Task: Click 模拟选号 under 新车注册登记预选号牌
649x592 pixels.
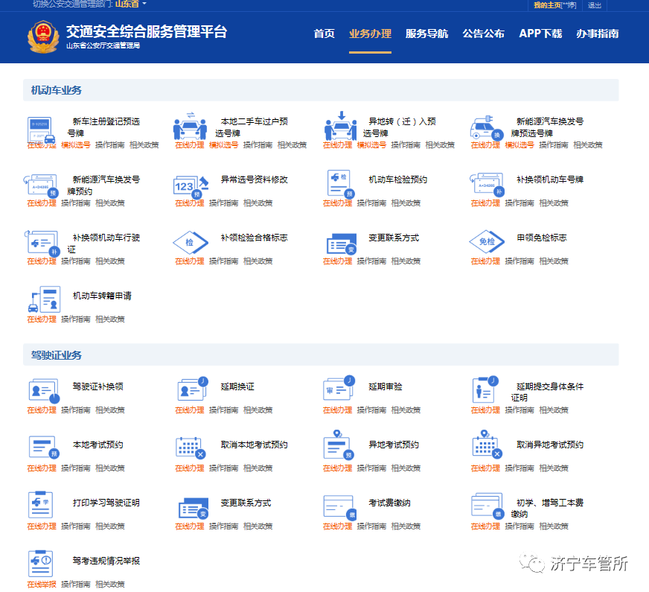Action: click(76, 145)
